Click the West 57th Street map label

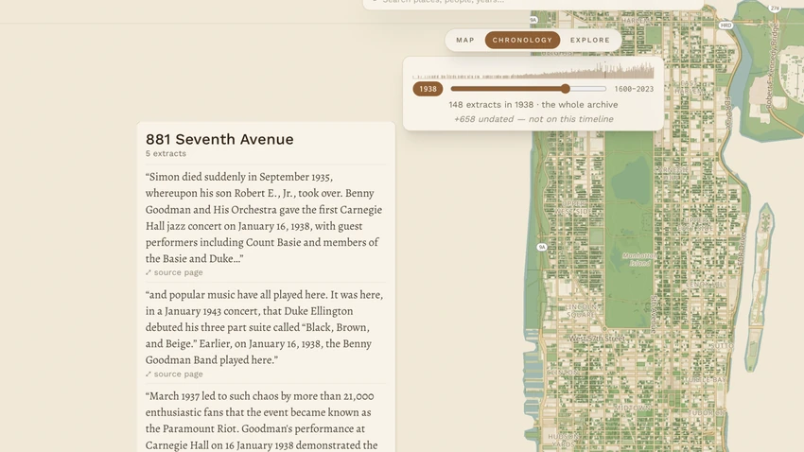[596, 339]
